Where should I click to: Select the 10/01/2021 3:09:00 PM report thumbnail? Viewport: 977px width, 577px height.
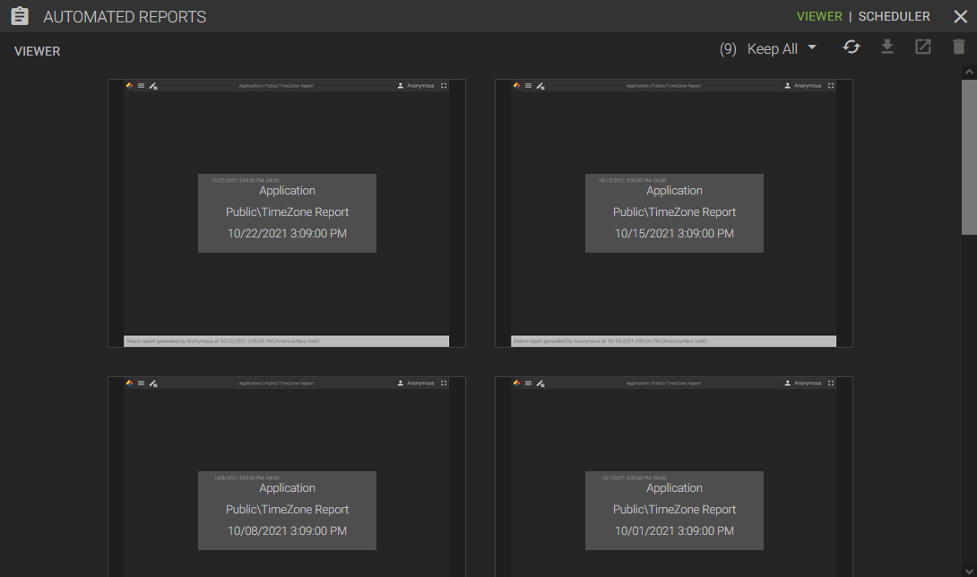click(673, 477)
